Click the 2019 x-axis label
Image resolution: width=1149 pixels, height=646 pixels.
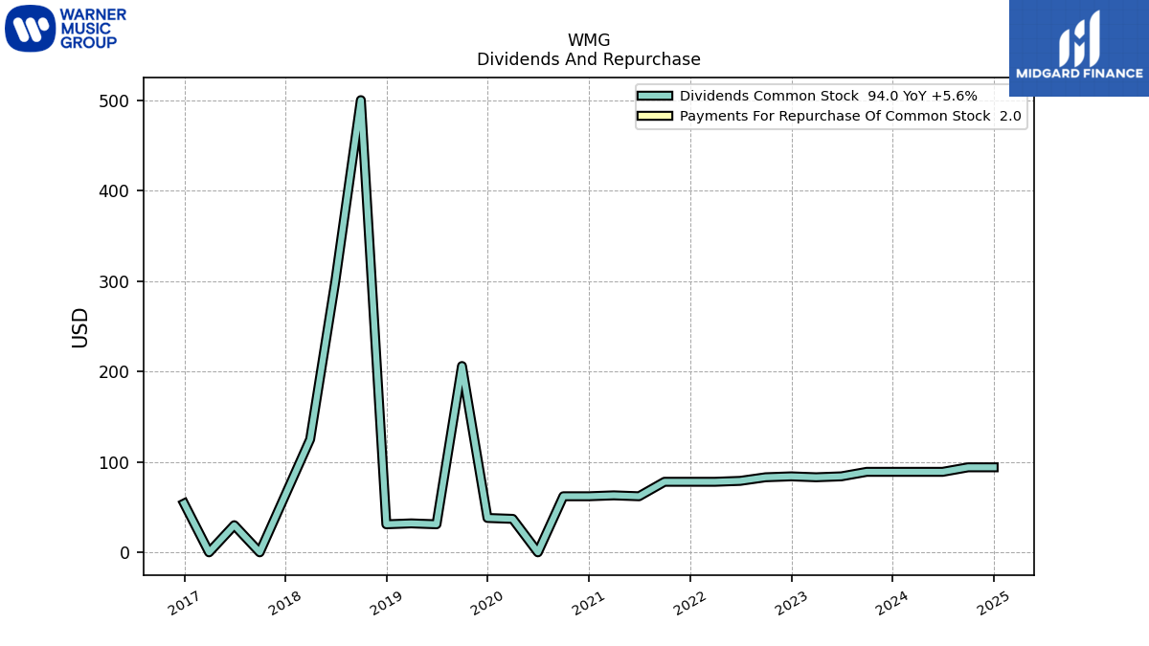tap(387, 602)
